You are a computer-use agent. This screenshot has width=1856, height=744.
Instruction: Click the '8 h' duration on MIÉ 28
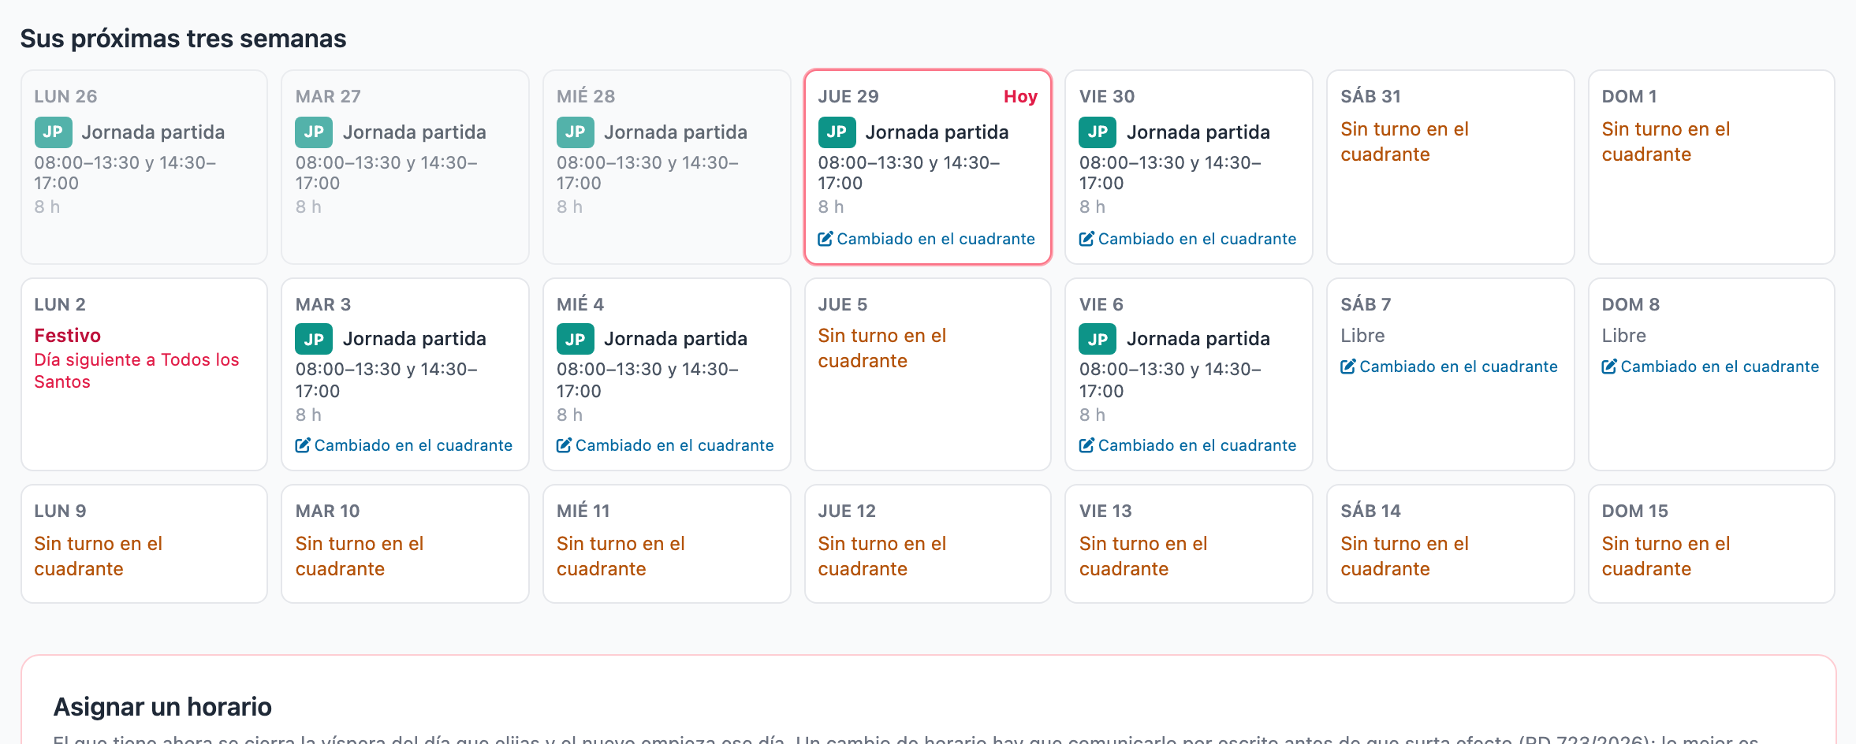tap(569, 206)
